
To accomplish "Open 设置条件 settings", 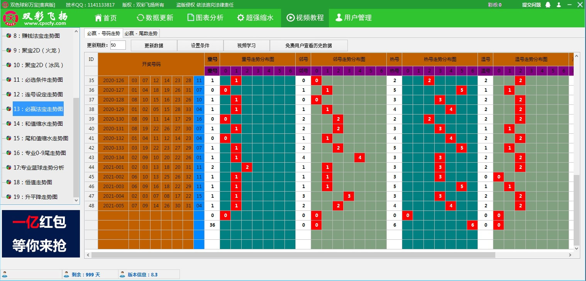I will (200, 45).
